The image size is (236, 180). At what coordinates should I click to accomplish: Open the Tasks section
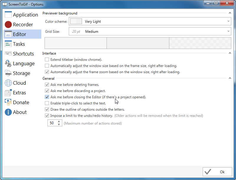[x=22, y=44]
